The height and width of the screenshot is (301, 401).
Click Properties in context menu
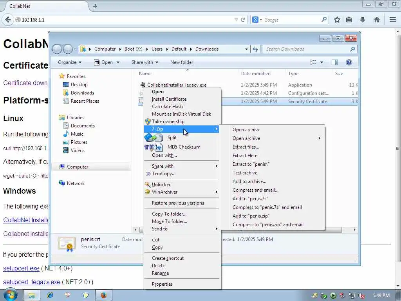click(162, 284)
